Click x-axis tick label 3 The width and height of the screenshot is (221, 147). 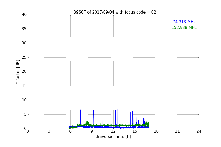pyautogui.click(x=49, y=131)
